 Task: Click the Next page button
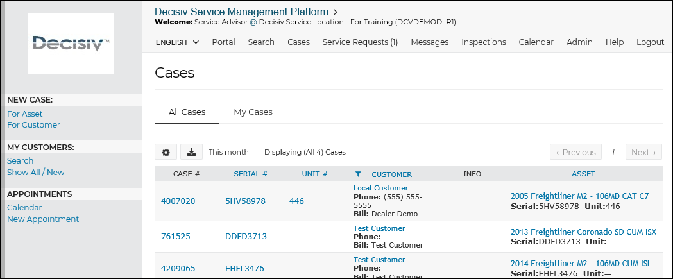(643, 152)
